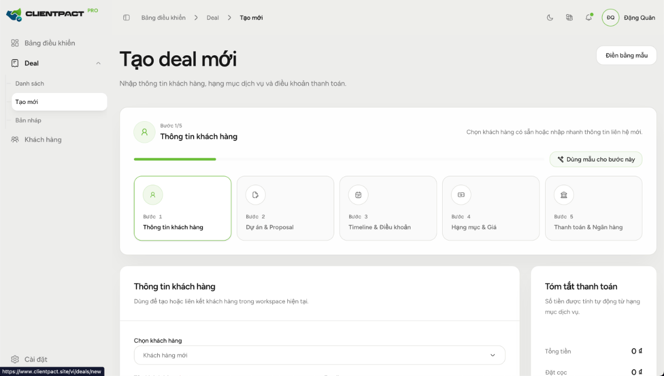This screenshot has width=664, height=376.
Task: Collapse the Deal sidebar menu
Action: pos(98,64)
